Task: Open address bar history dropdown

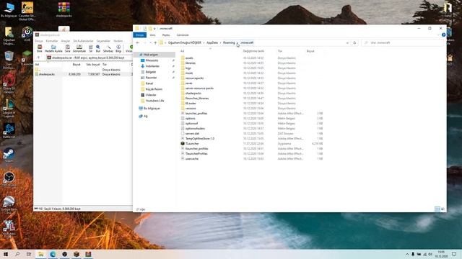Action: [347, 43]
